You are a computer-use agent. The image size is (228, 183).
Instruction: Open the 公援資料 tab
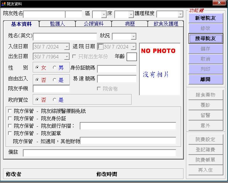93,24
